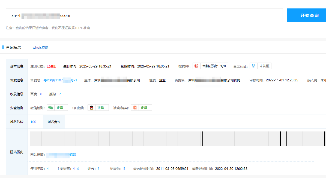This screenshot has width=326, height=178.
Task: Click the 备案信息 row header
Action: [x=17, y=80]
